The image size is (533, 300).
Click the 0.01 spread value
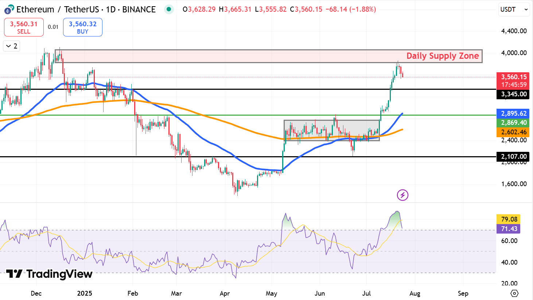53,27
